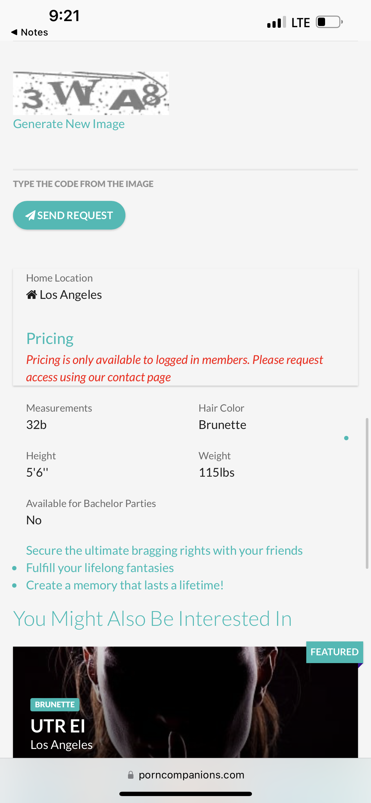Tap the back arrow to Notes
The width and height of the screenshot is (371, 803).
[14, 32]
